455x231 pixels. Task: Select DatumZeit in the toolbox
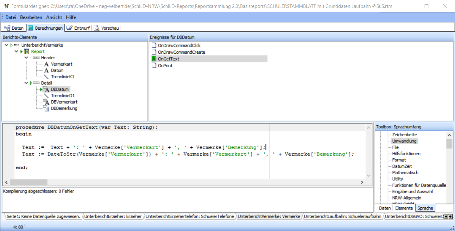402,166
